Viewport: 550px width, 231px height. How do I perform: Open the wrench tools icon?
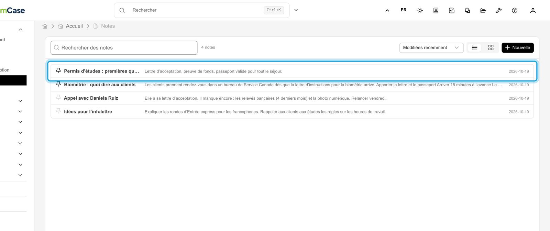499,10
